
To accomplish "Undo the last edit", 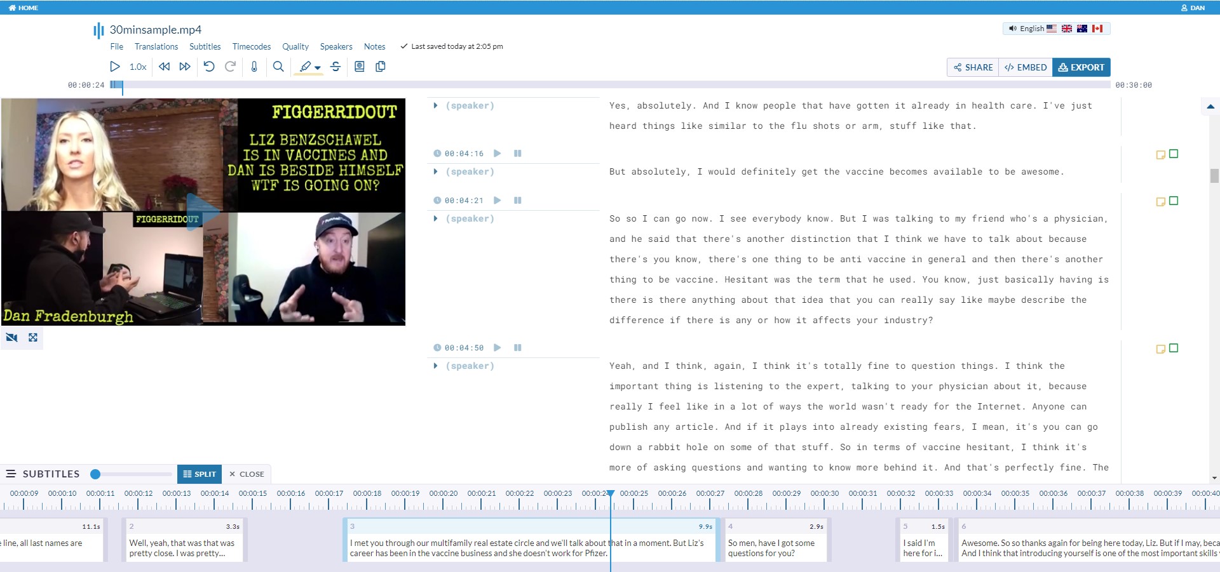I will tap(209, 67).
